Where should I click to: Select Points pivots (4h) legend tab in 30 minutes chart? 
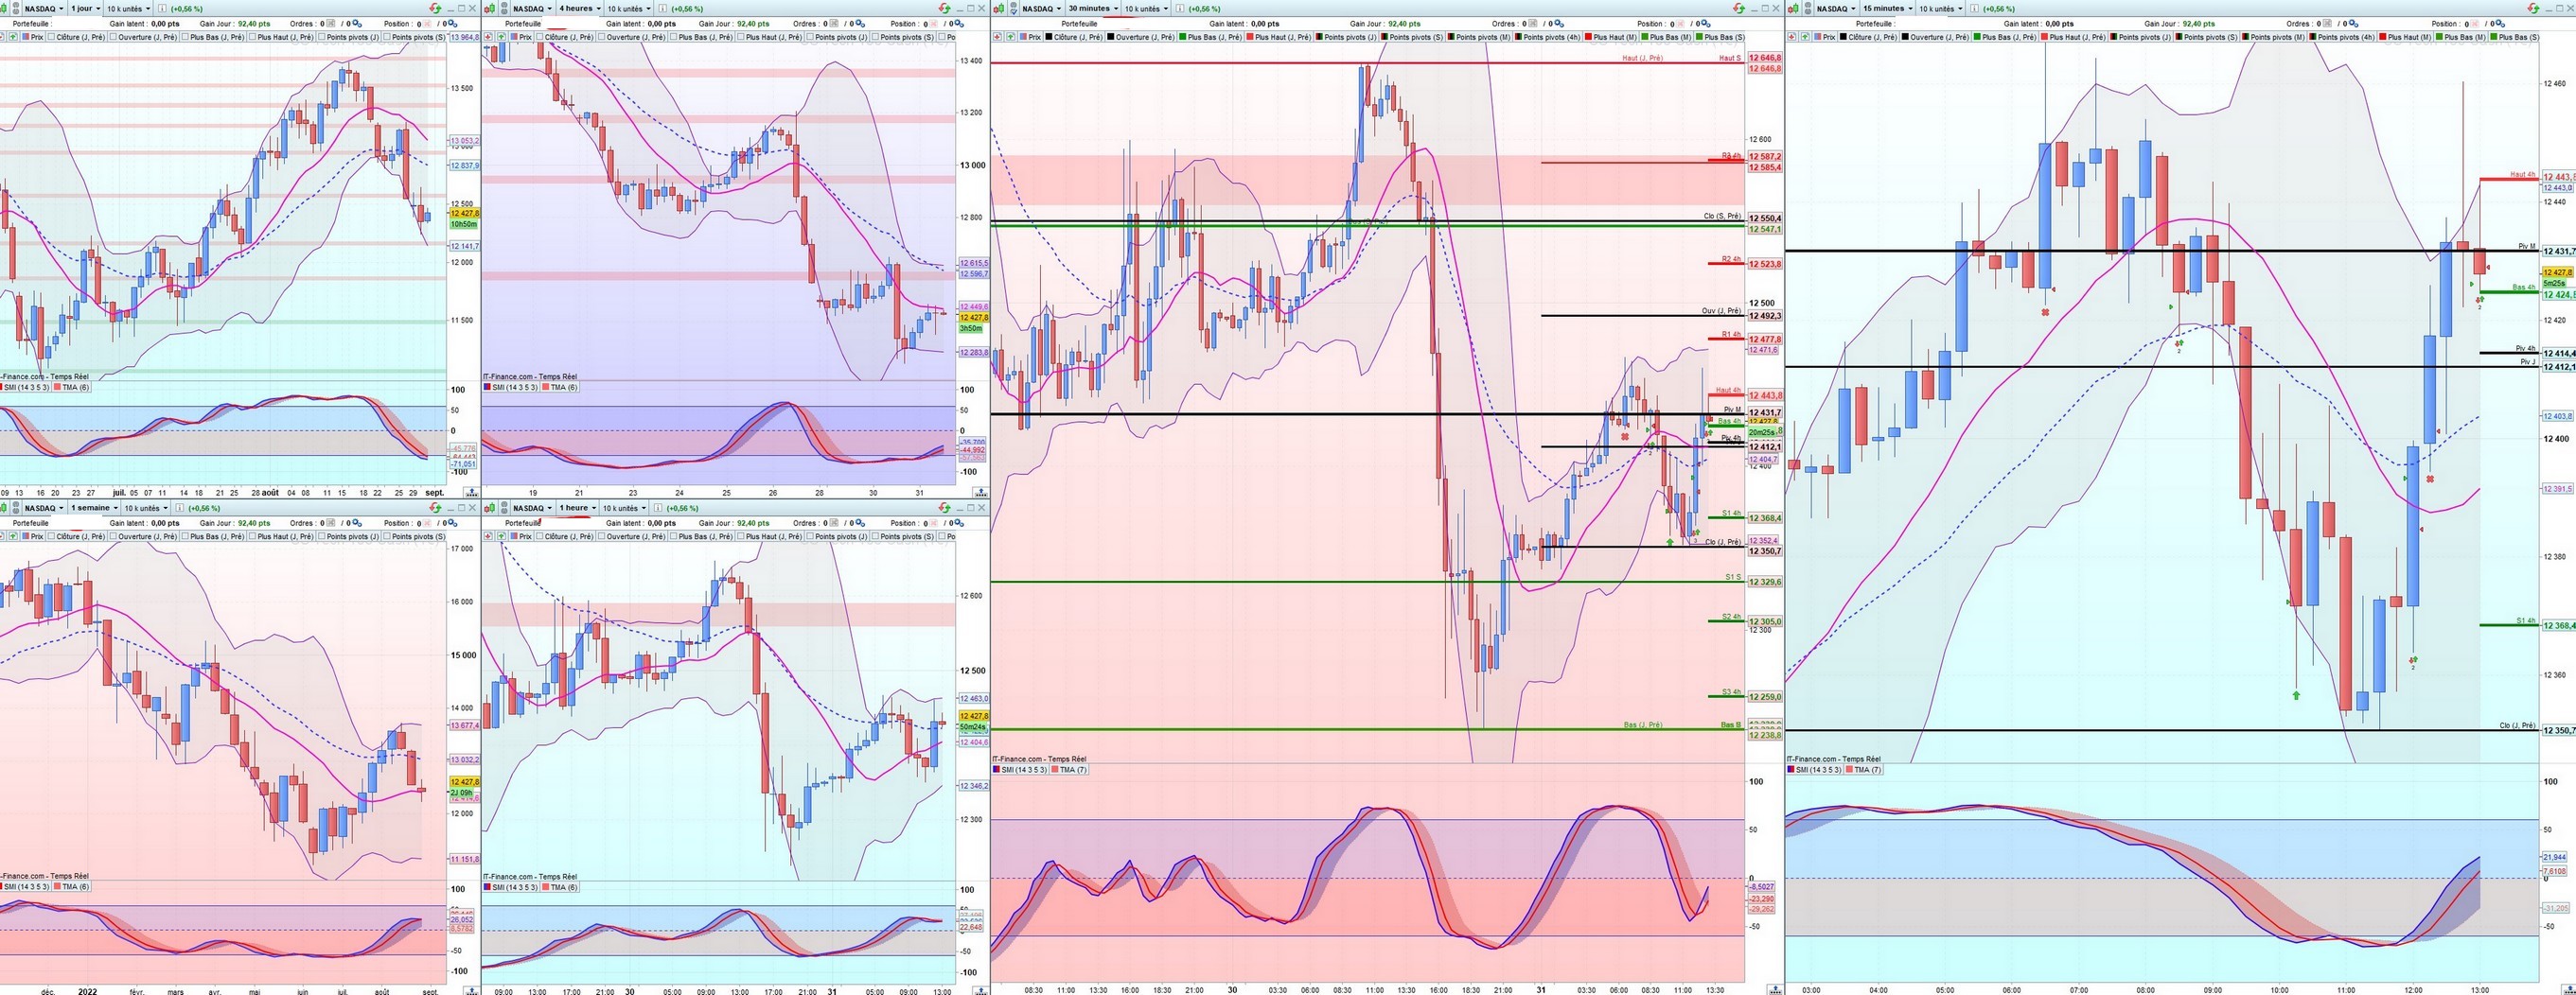point(1547,37)
